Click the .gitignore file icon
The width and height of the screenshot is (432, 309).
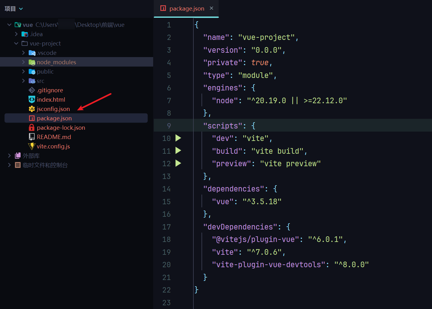click(32, 90)
